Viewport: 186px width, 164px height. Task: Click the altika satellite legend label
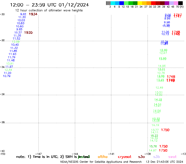click(103, 157)
